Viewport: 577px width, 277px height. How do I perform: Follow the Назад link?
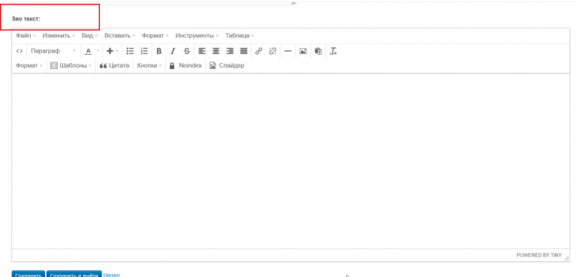111,275
